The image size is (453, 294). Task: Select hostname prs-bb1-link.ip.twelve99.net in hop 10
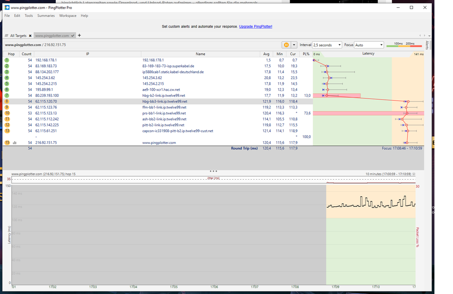click(x=164, y=113)
